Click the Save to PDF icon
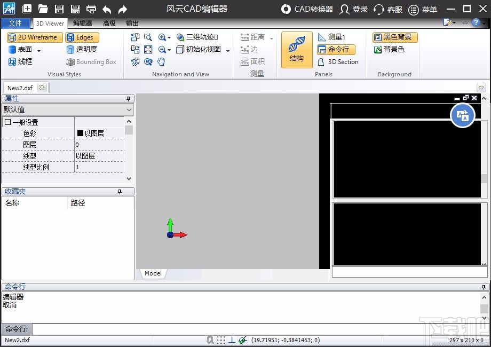Screen dimensions: 491x347 [75, 9]
